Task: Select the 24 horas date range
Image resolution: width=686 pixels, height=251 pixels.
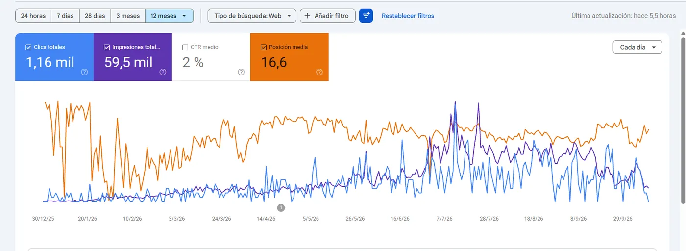Action: click(33, 16)
